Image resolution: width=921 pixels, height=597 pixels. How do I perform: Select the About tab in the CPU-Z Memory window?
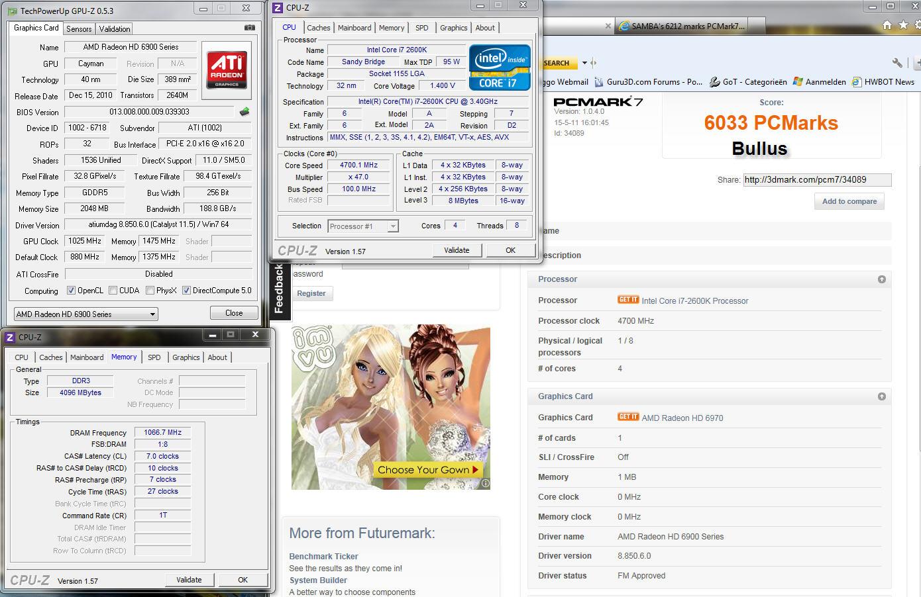pyautogui.click(x=217, y=357)
